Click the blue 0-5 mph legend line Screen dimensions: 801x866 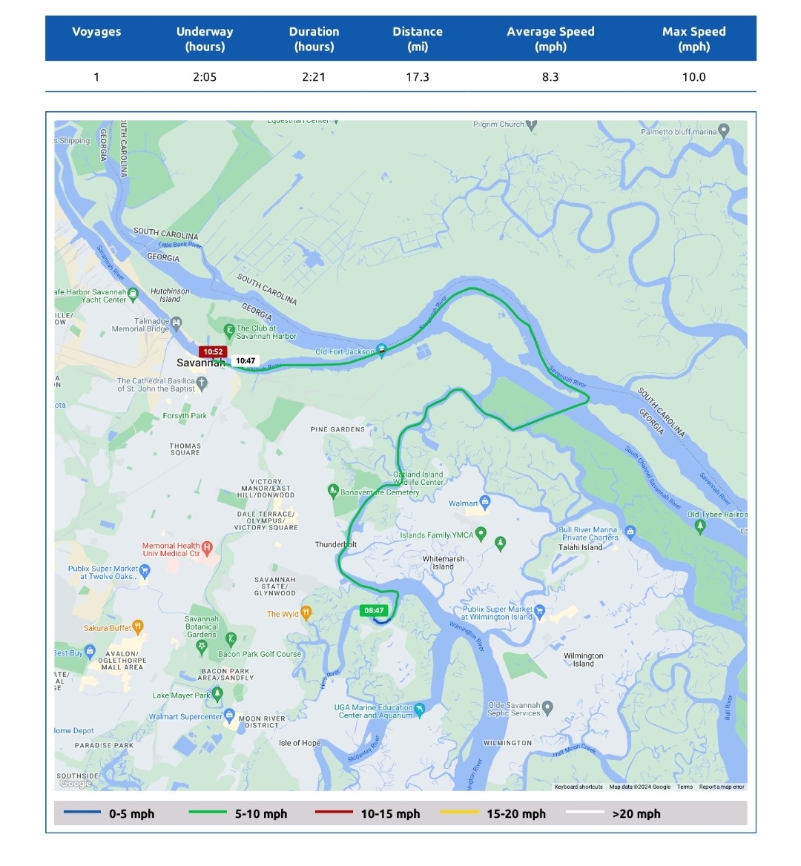pyautogui.click(x=82, y=812)
